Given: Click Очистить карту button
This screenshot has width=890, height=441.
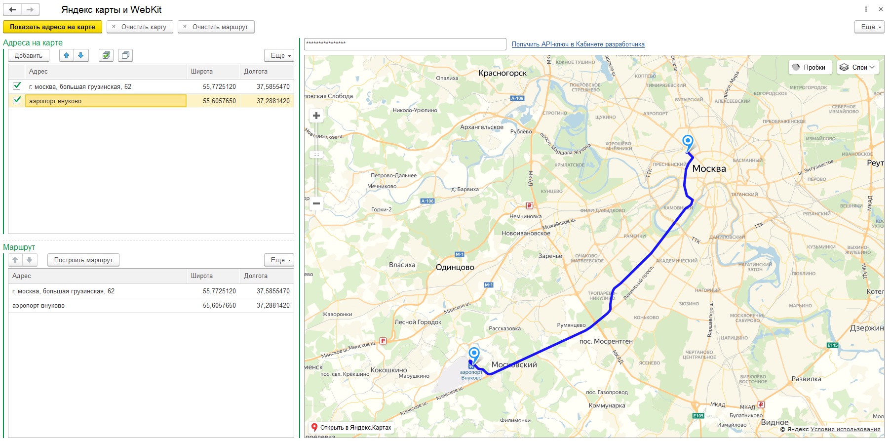Looking at the screenshot, I should click(140, 27).
